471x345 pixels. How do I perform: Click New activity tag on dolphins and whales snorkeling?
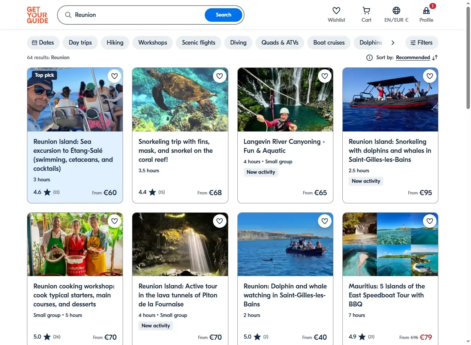click(x=366, y=181)
